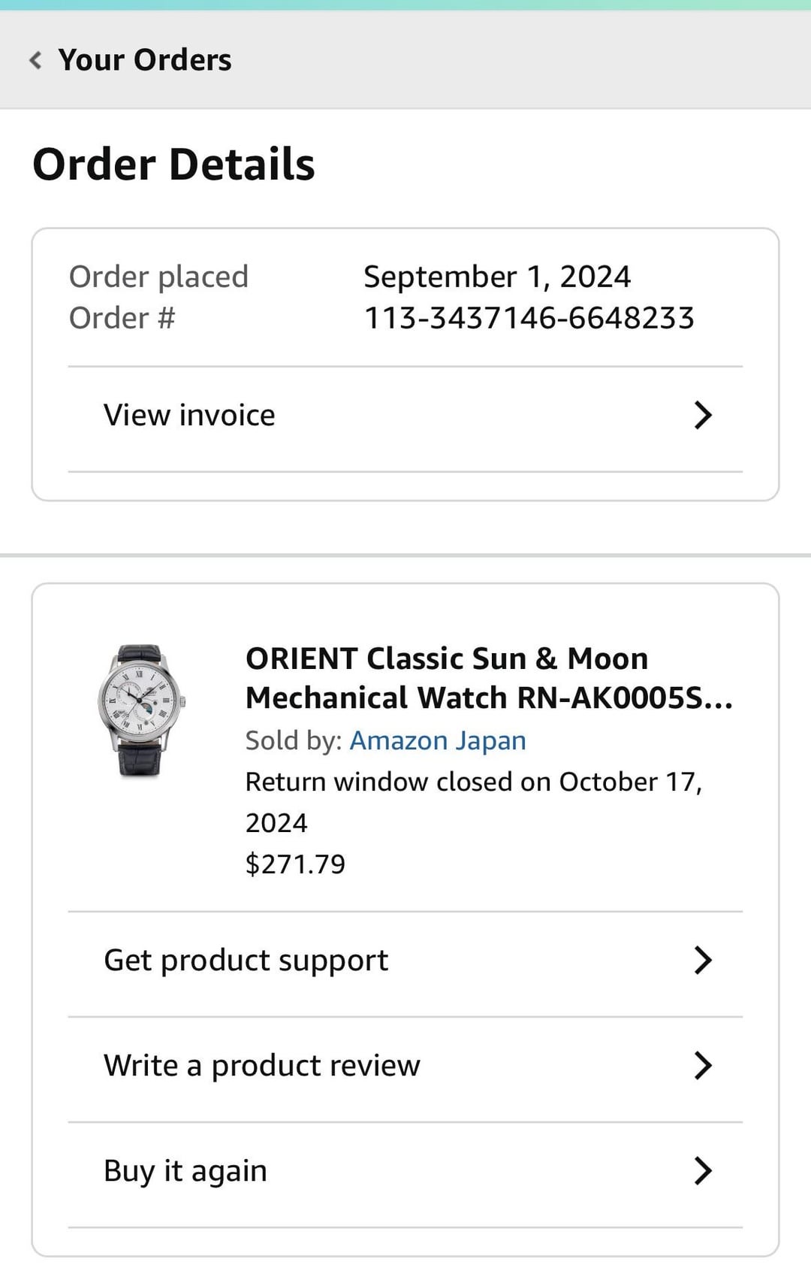Tap the back arrow beside Your Orders
The height and width of the screenshot is (1265, 811).
[35, 60]
